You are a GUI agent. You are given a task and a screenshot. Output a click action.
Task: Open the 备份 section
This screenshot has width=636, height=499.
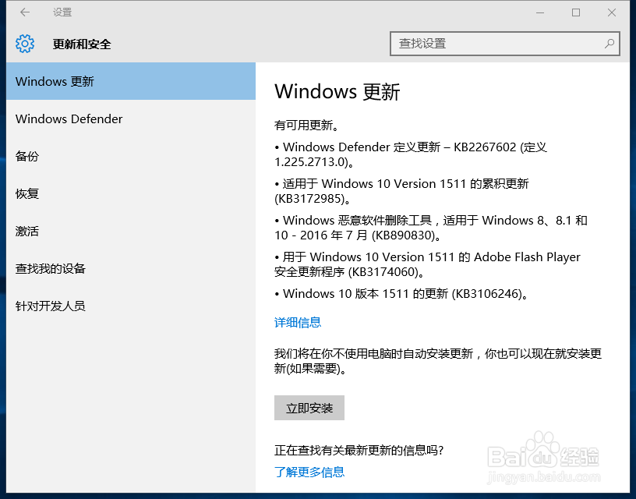(x=131, y=156)
